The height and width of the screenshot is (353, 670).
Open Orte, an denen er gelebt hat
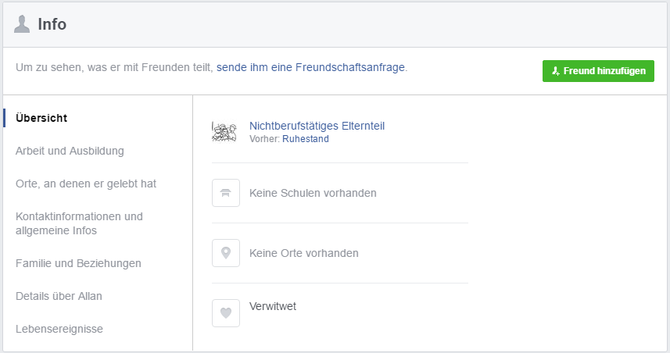86,184
